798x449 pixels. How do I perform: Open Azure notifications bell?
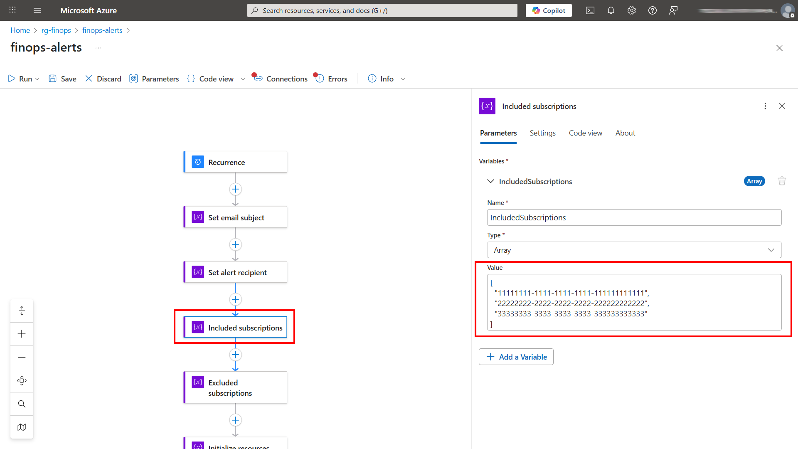(611, 10)
